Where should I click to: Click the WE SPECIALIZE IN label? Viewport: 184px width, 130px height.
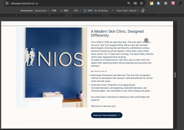[99, 71]
